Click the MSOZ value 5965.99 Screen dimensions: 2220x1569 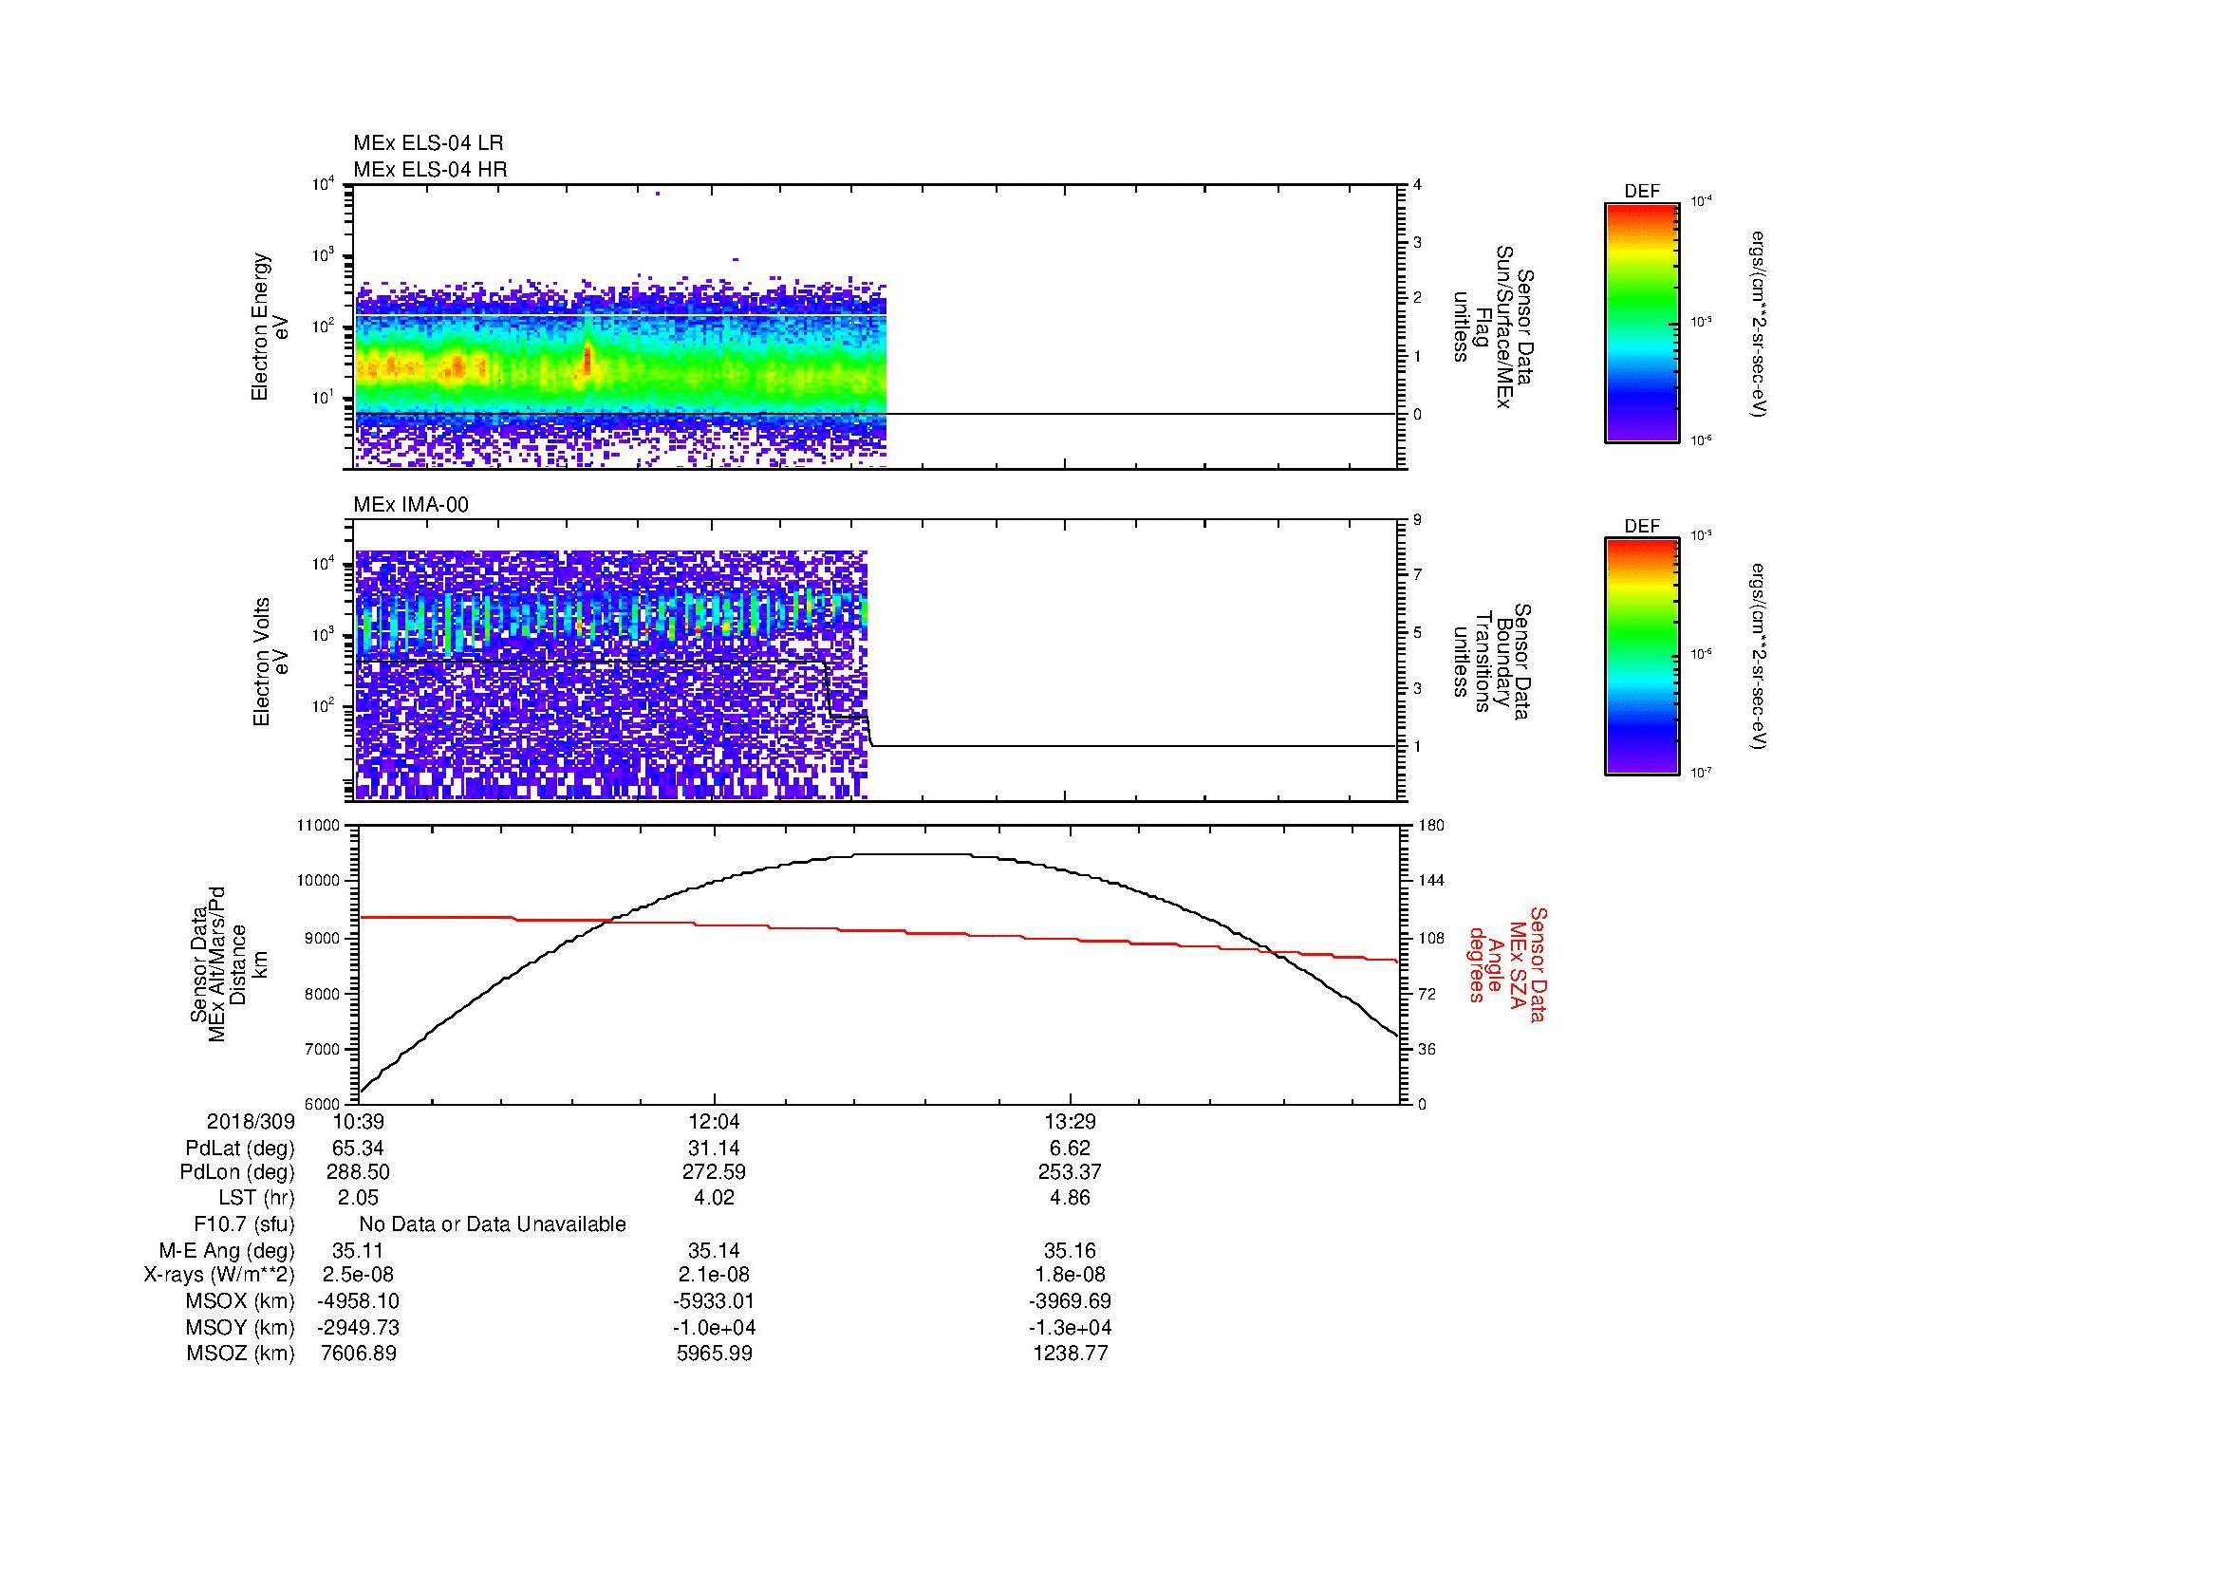pos(714,1354)
